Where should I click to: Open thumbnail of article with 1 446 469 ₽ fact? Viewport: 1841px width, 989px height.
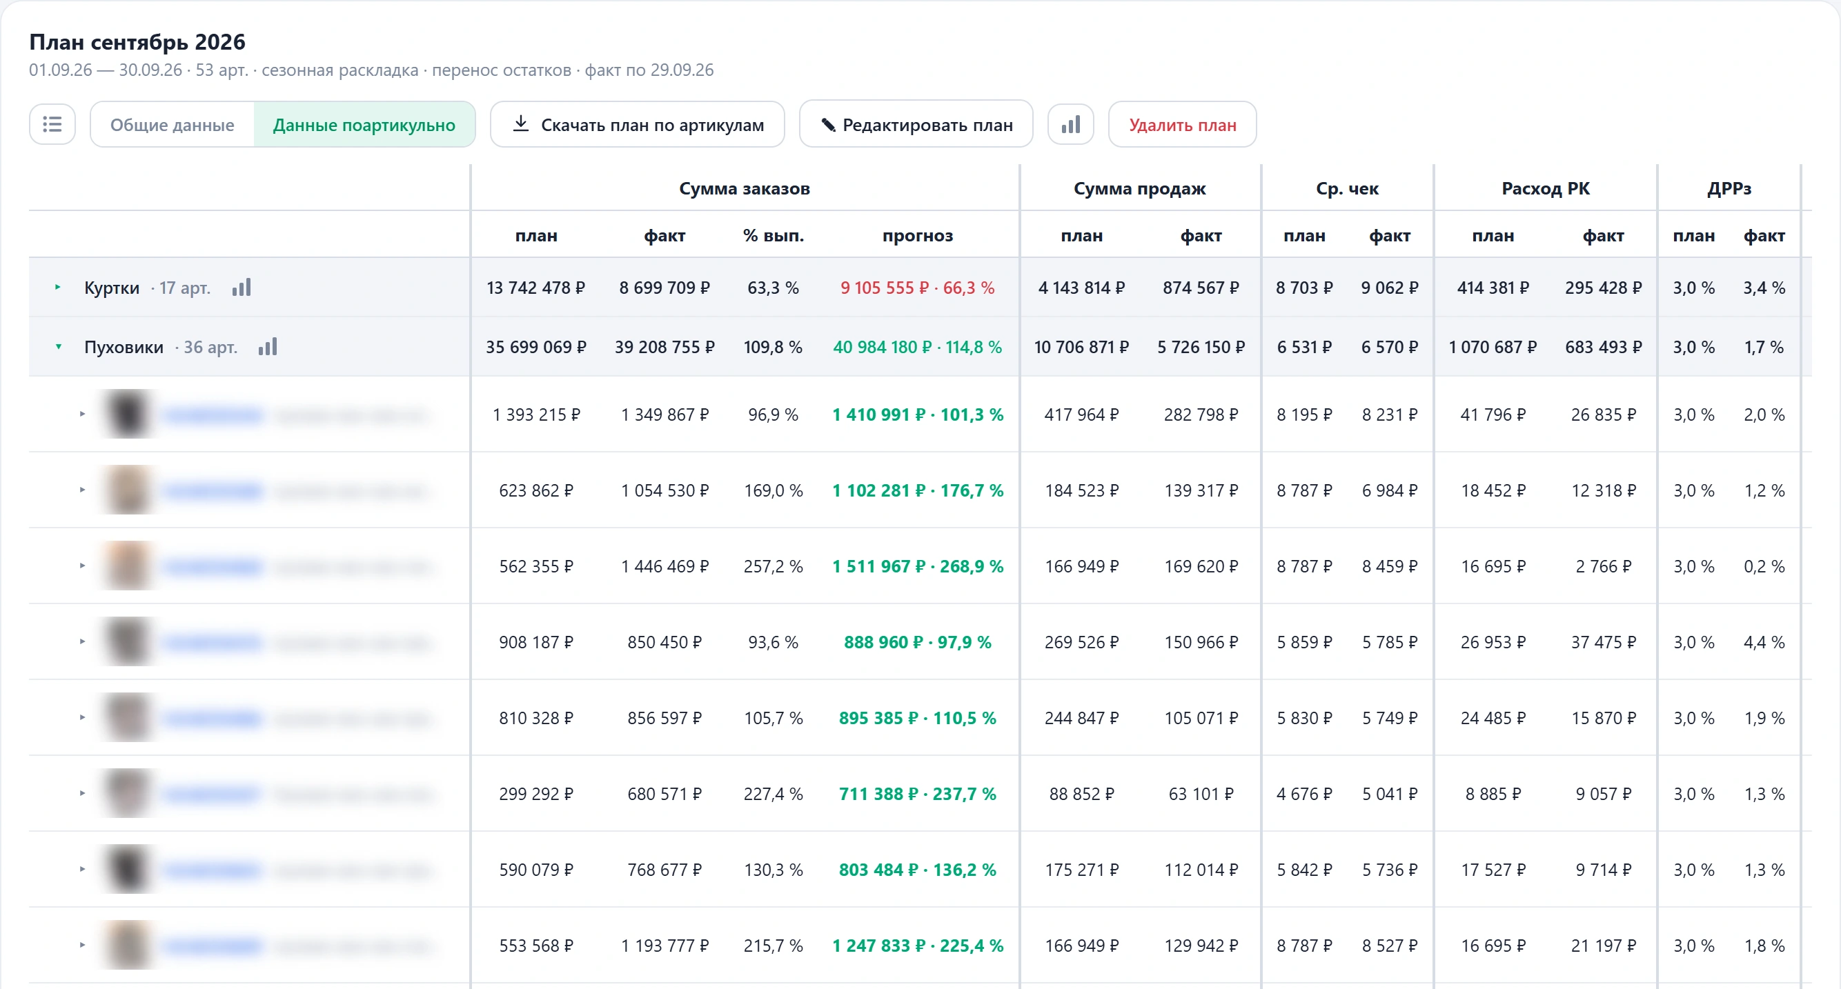128,566
